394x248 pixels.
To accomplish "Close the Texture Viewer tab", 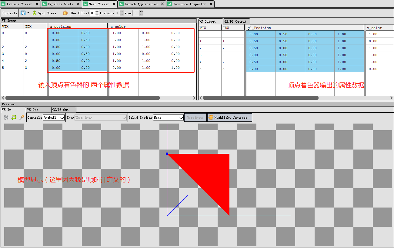I will tap(37, 4).
